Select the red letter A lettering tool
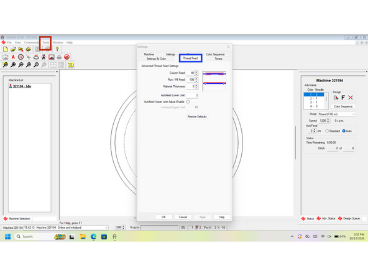This screenshot has height=276, width=368. point(13,57)
